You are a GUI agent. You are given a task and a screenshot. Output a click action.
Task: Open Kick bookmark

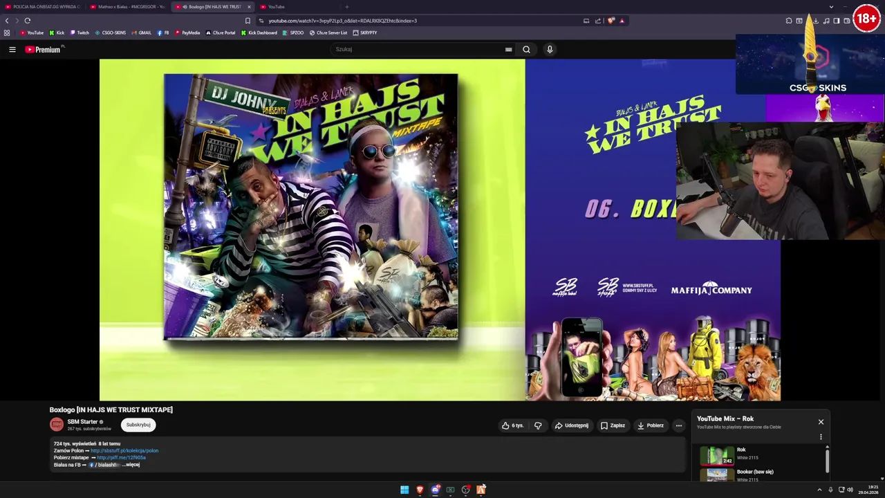point(57,33)
